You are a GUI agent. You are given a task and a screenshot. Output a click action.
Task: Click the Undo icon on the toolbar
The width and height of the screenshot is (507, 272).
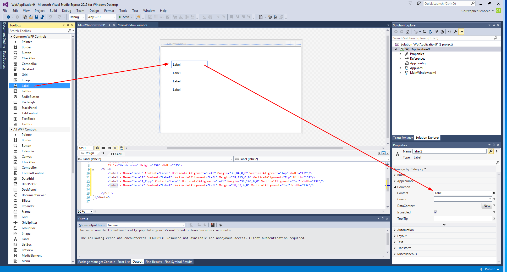(51, 17)
